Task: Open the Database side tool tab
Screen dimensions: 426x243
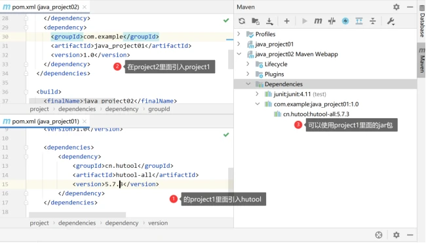Action: pos(422,22)
